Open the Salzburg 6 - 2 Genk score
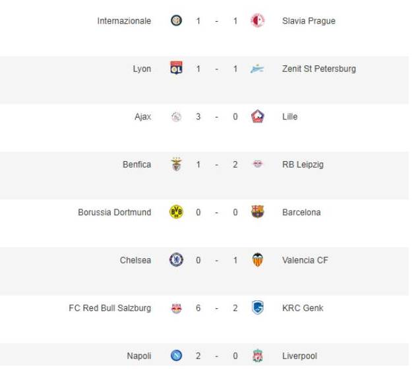This screenshot has height=369, width=414. (x=216, y=308)
